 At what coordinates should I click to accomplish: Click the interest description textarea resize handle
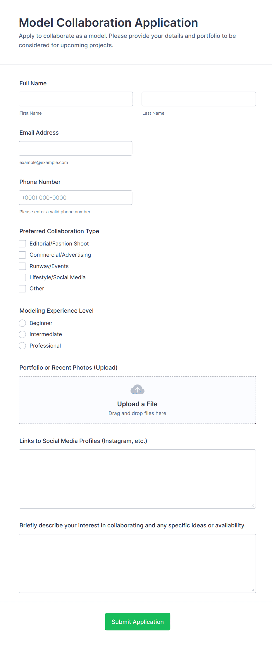click(x=253, y=590)
